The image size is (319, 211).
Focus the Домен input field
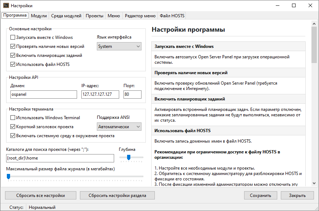(x=44, y=94)
